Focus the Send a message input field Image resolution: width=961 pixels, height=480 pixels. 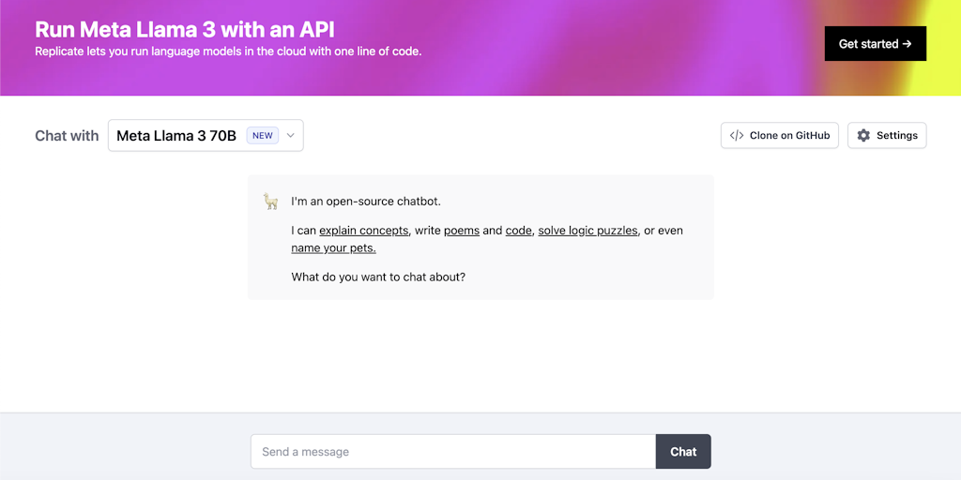[452, 452]
